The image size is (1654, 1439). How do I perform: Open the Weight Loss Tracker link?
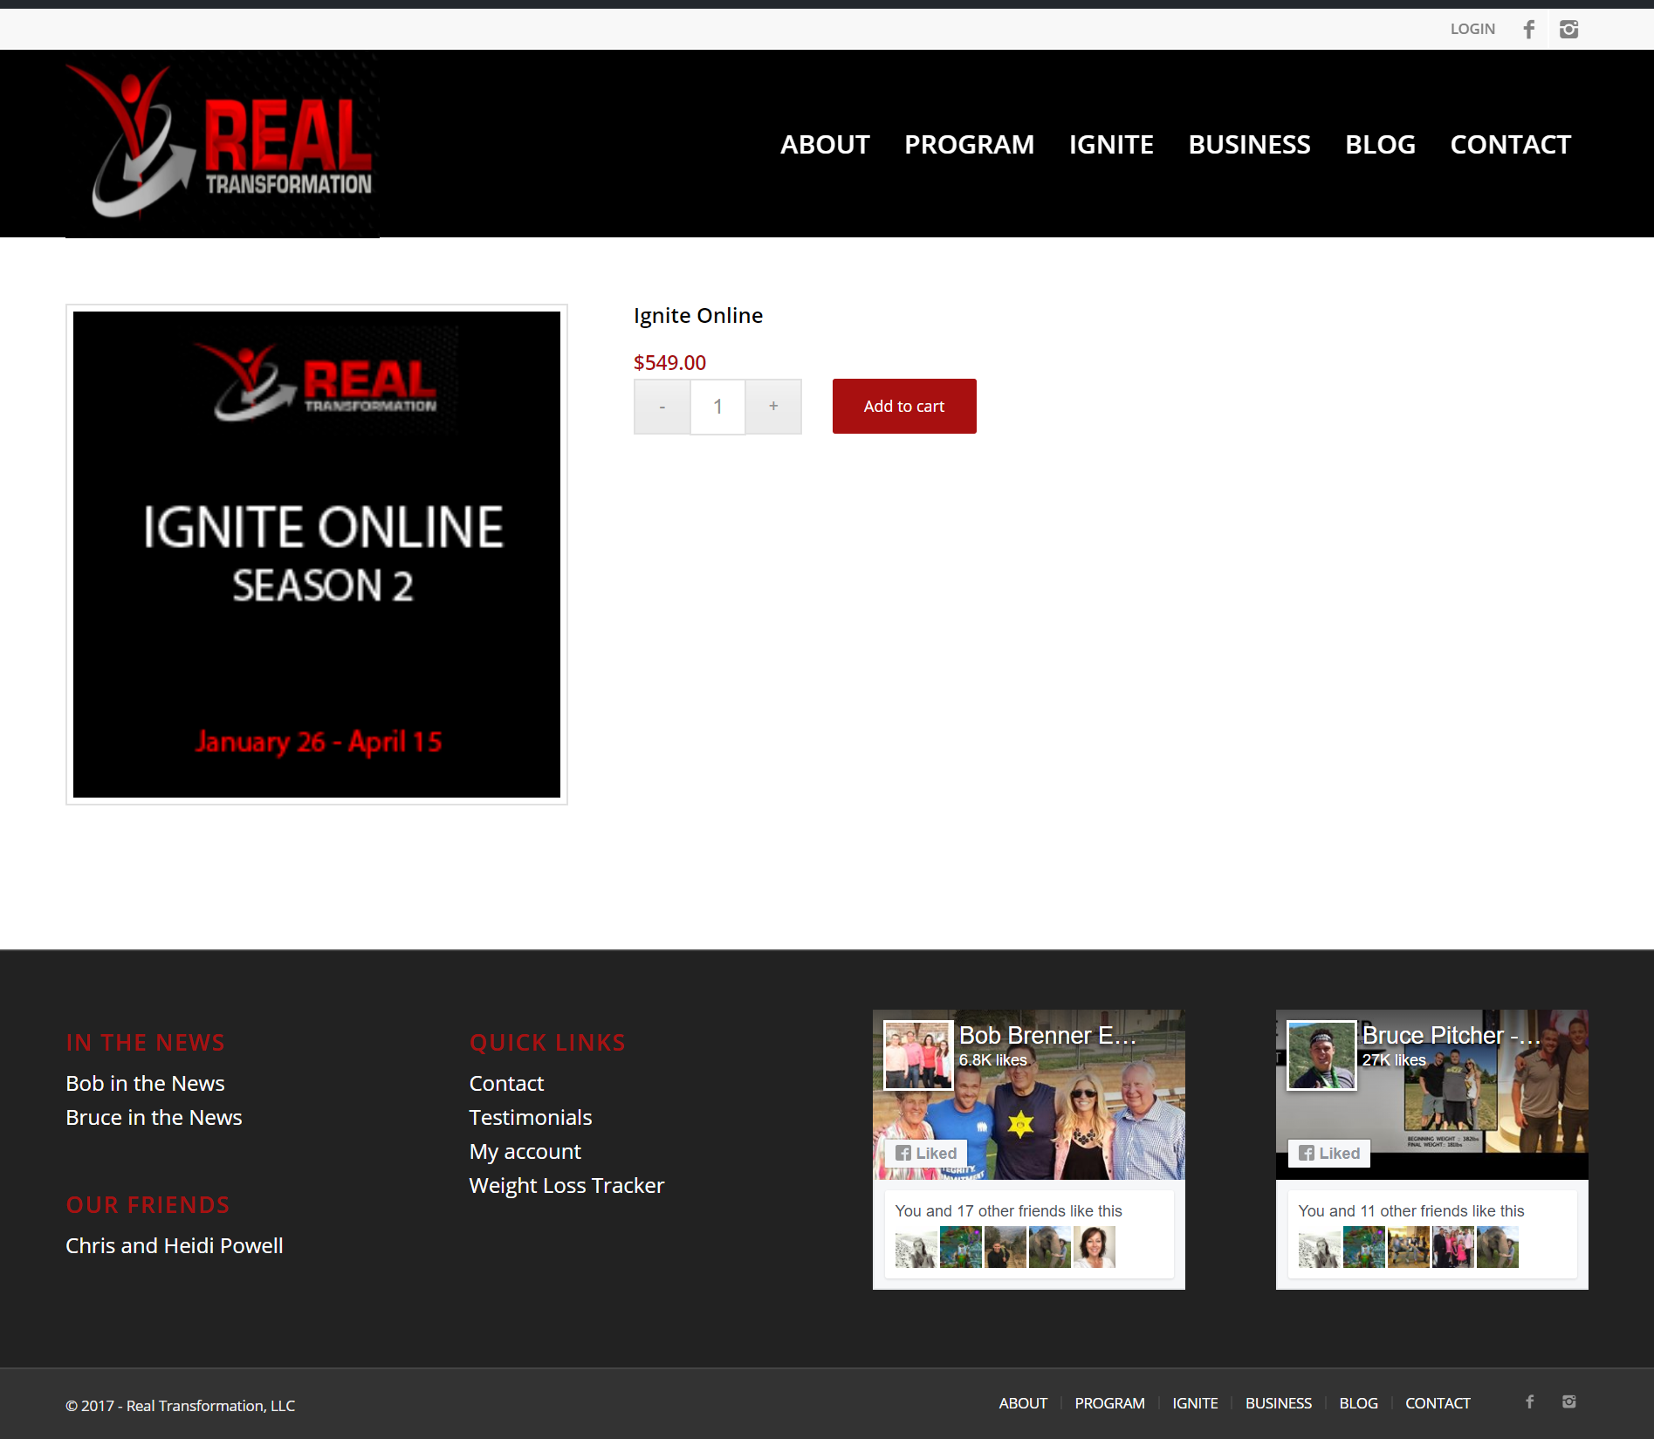566,1186
